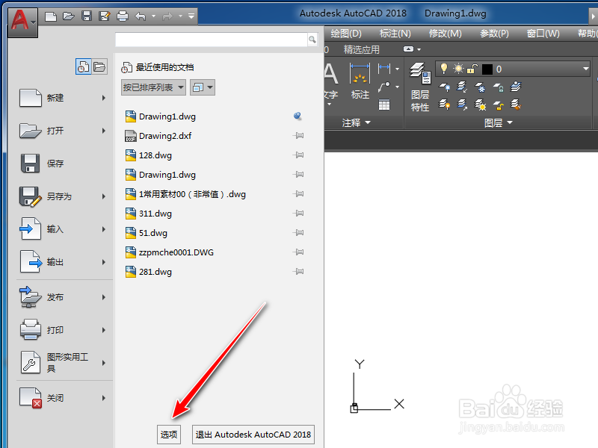Pin 128.dwg to recent list

[x=298, y=155]
